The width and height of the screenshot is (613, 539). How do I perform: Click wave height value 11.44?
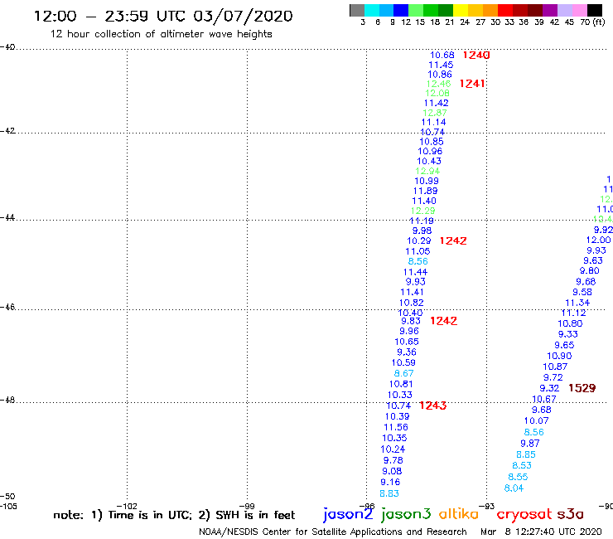(x=415, y=272)
